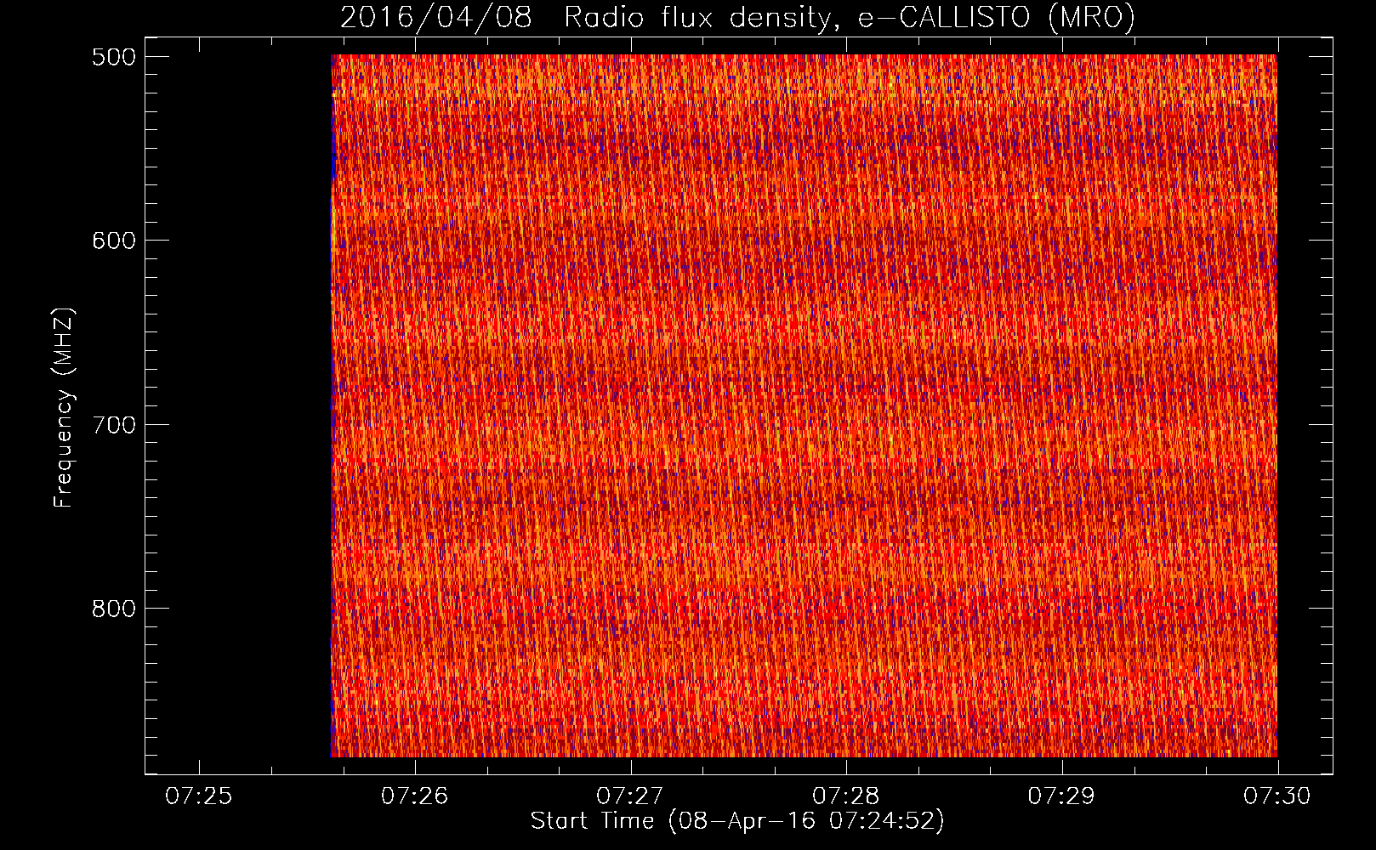
Task: Click the 'Start Time (08-Apr-16 07:24:52)' label
Action: pyautogui.click(x=737, y=821)
